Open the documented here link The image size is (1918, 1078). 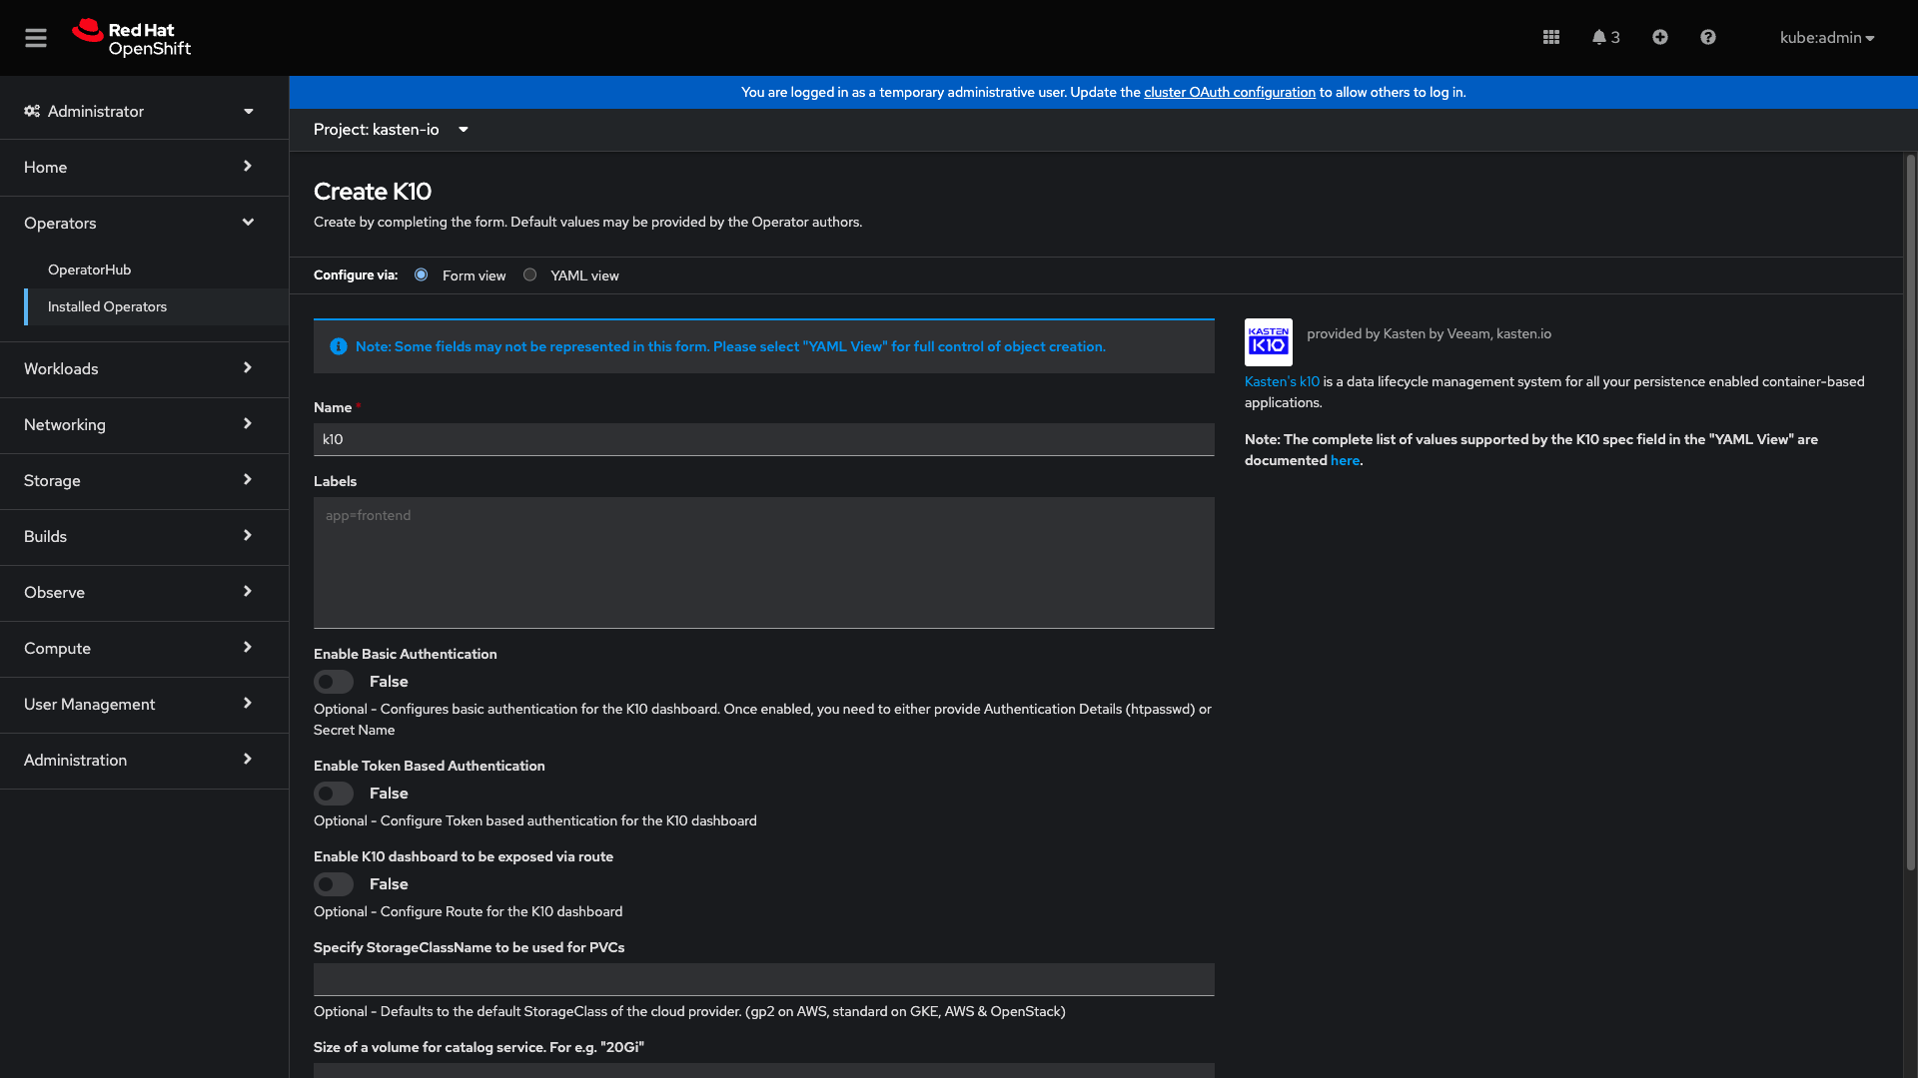pyautogui.click(x=1345, y=460)
